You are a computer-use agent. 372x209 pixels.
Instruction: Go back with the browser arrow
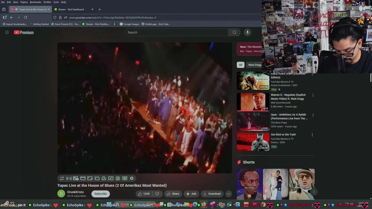(12, 17)
